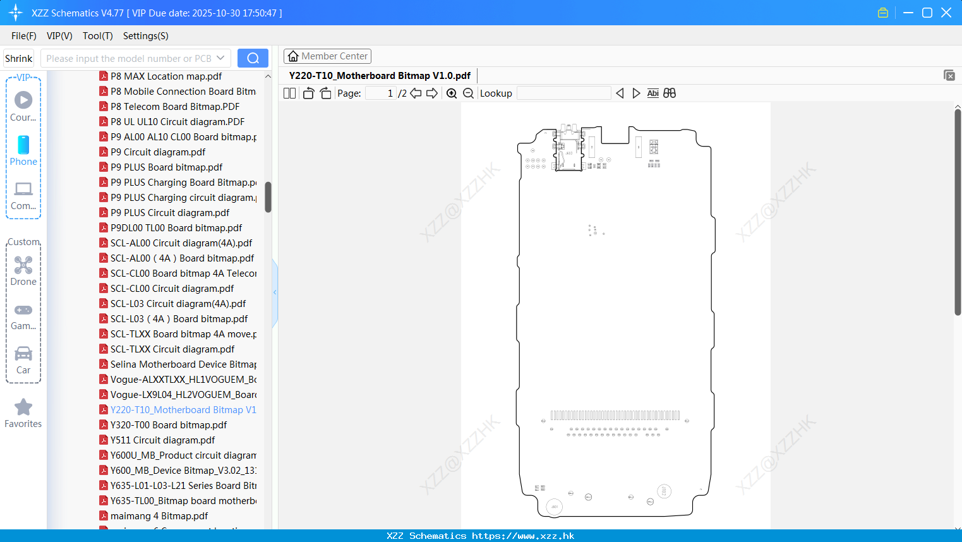Screen dimensions: 962x542
Task: Open the Drone category
Action: 23,271
